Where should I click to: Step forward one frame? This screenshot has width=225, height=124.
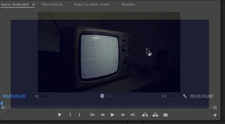tap(123, 115)
